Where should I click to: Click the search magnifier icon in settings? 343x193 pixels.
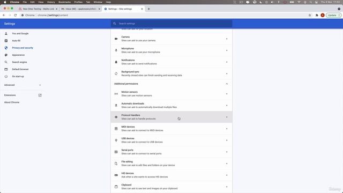point(114,24)
